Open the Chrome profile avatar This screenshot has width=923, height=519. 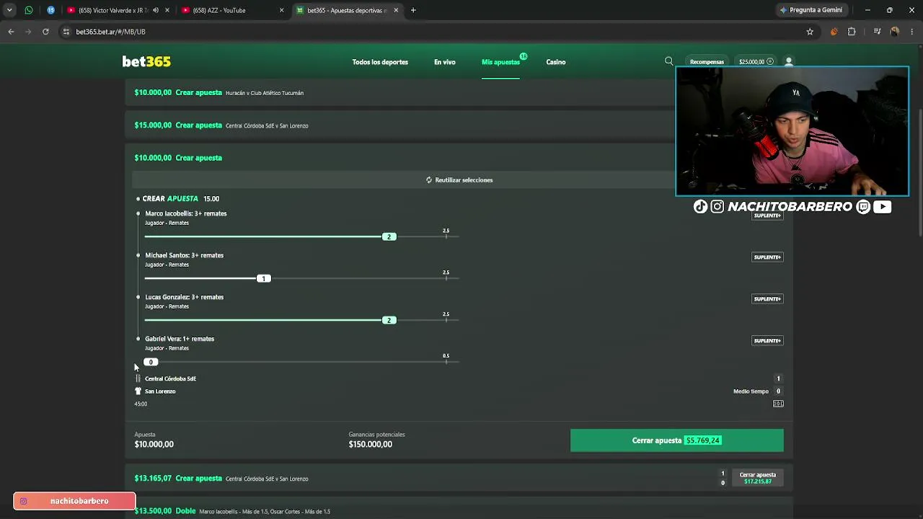(895, 32)
